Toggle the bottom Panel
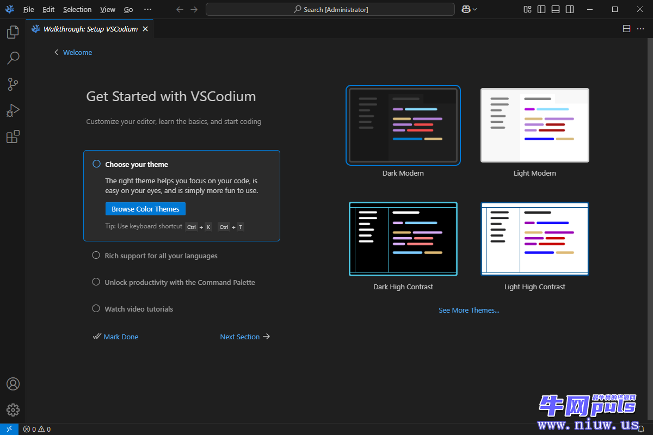 click(x=556, y=9)
